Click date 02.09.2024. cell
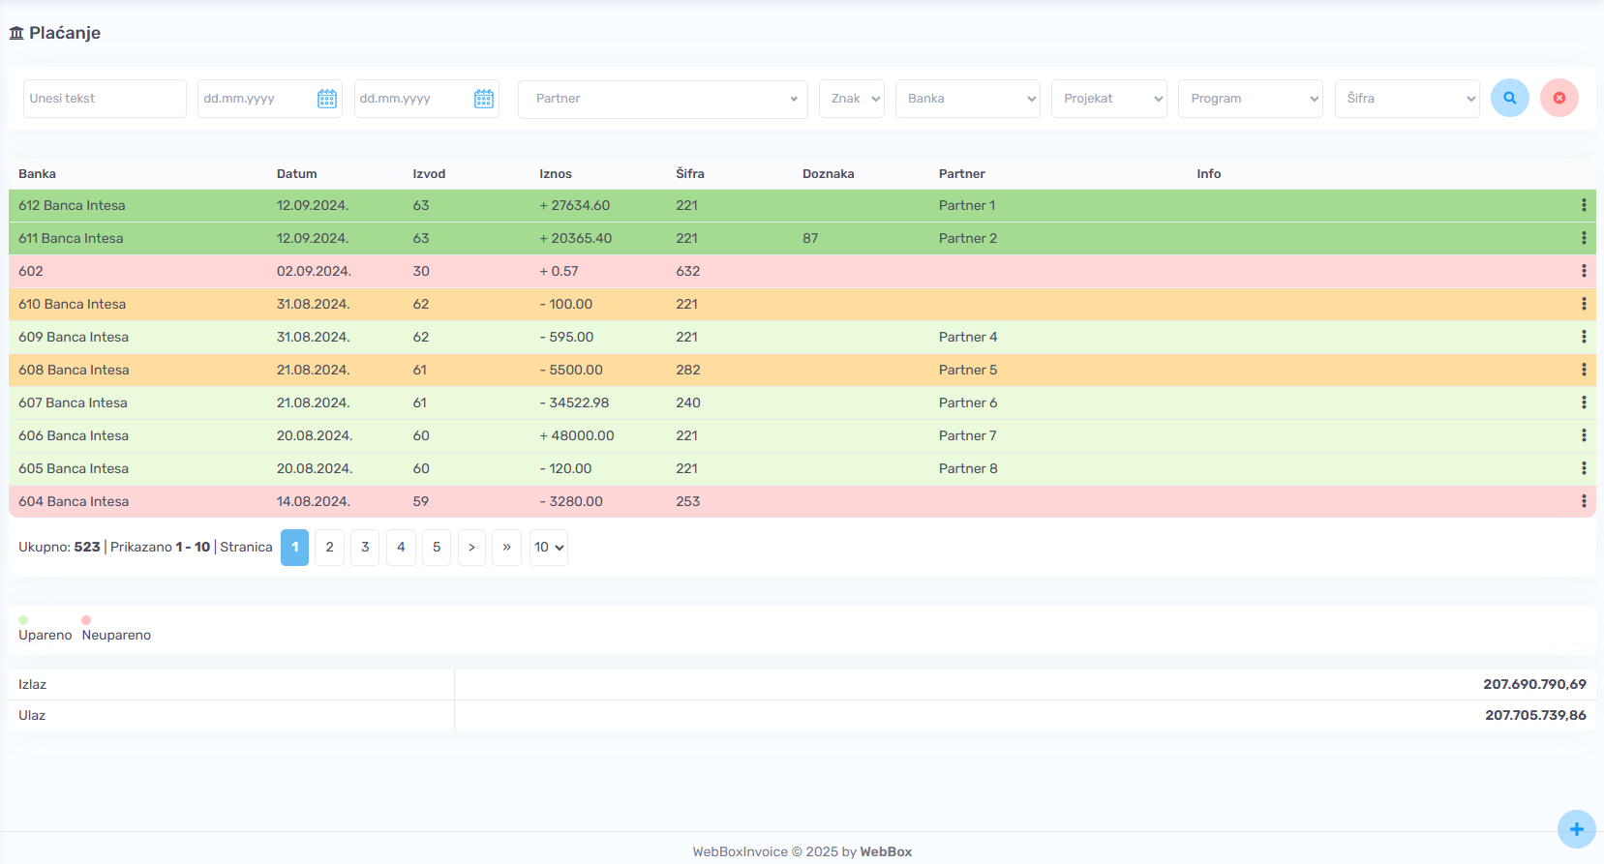Image resolution: width=1604 pixels, height=864 pixels. coord(314,271)
